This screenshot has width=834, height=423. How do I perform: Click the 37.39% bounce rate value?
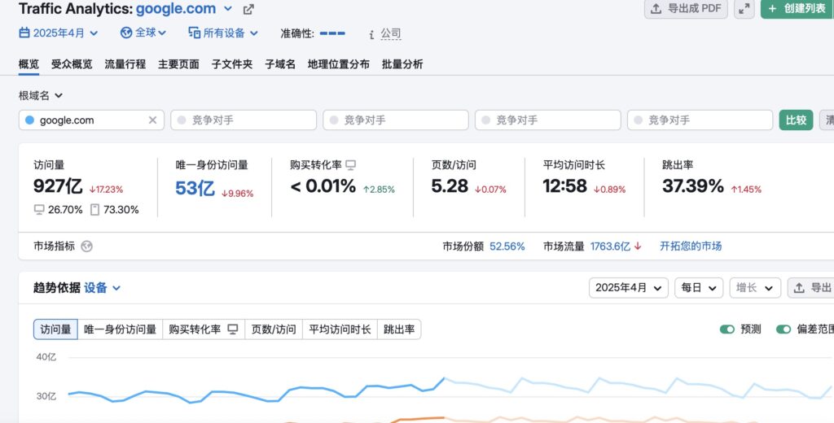coord(692,186)
